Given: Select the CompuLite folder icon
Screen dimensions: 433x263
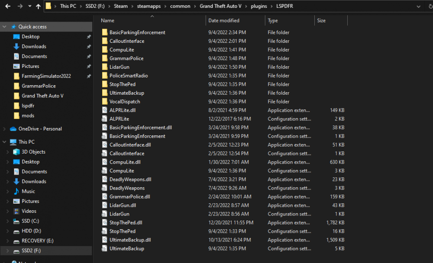Looking at the screenshot, I should pyautogui.click(x=104, y=50).
